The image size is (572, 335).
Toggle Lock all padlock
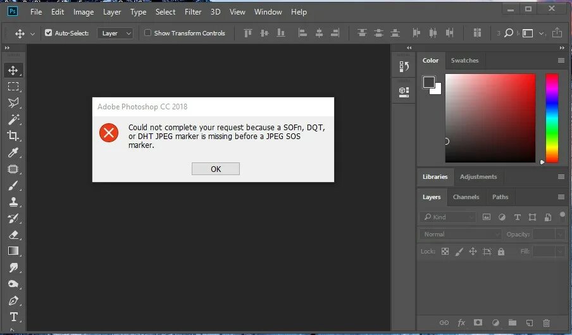[x=501, y=251]
